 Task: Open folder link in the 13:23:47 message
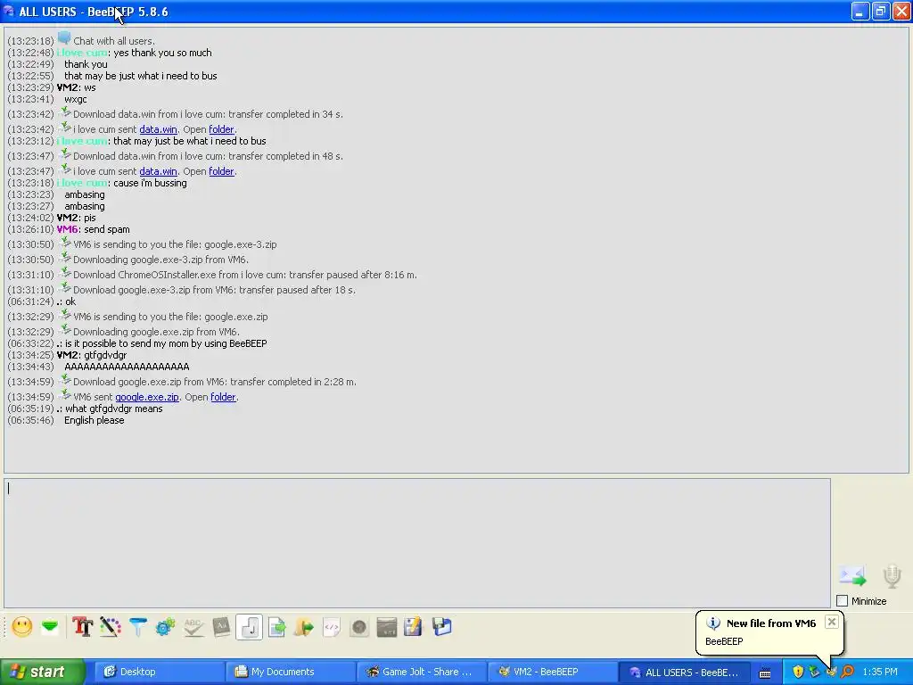tap(221, 171)
